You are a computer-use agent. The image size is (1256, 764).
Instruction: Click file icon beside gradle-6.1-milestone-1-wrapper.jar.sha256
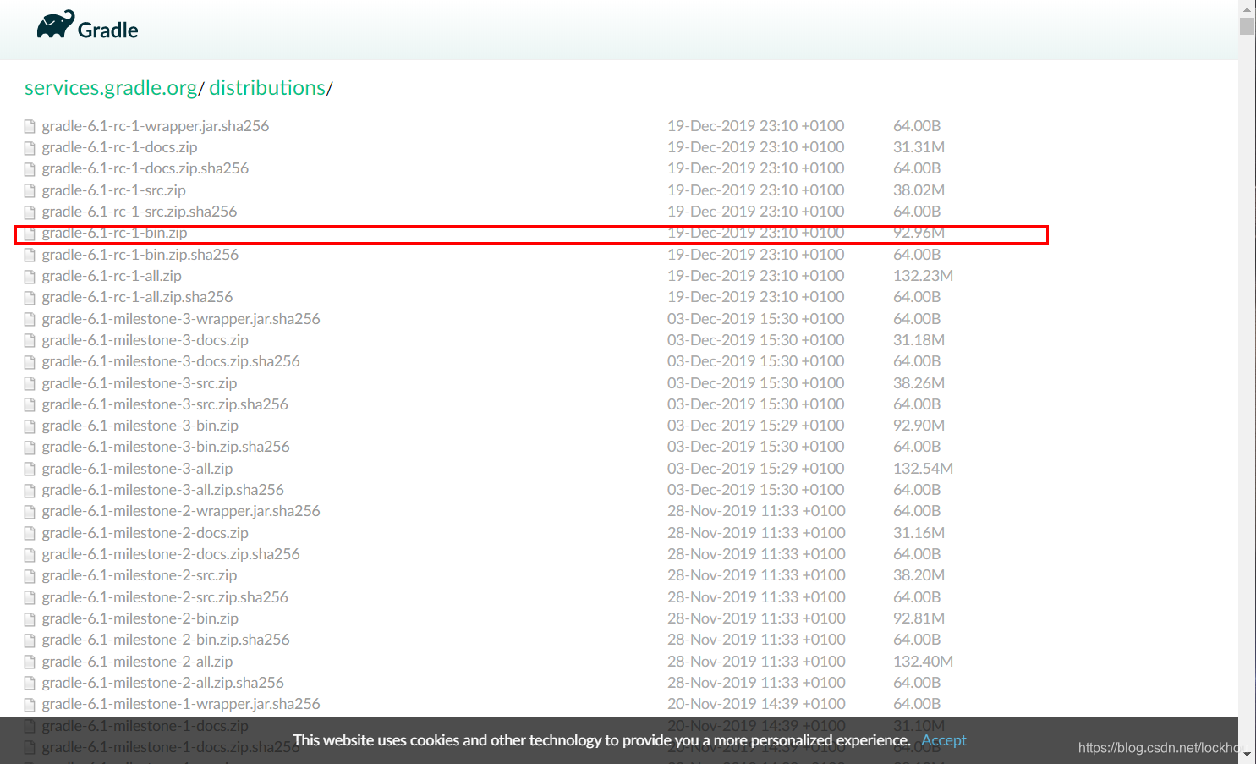(30, 705)
